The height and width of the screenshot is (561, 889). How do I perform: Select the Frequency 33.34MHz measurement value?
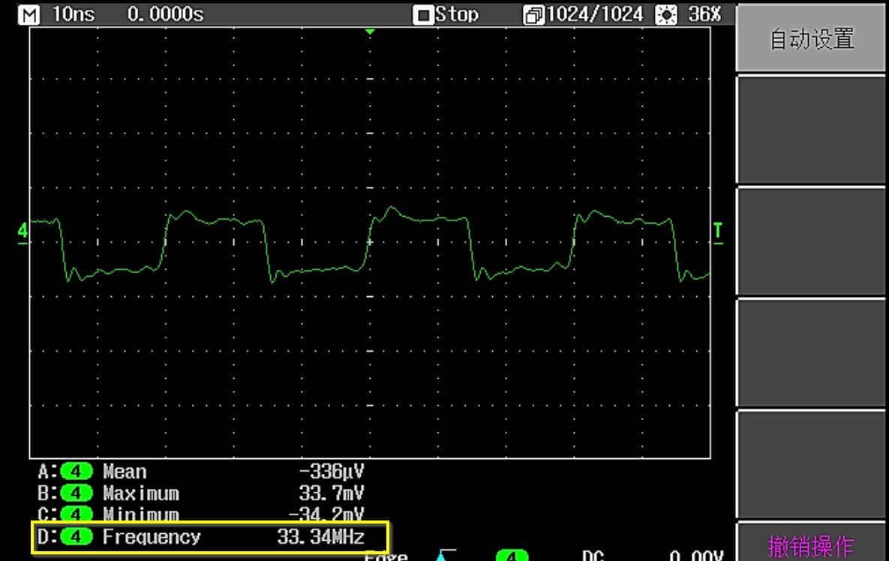[x=320, y=536]
